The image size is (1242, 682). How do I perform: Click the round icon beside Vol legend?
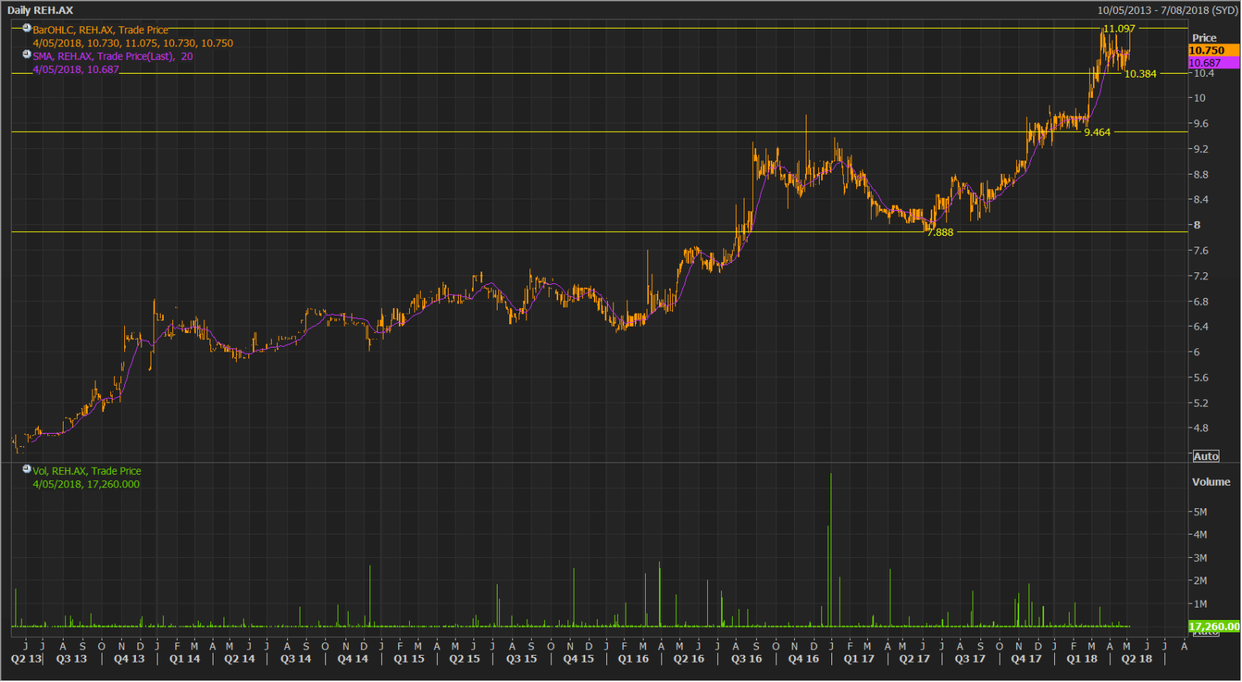coord(26,469)
